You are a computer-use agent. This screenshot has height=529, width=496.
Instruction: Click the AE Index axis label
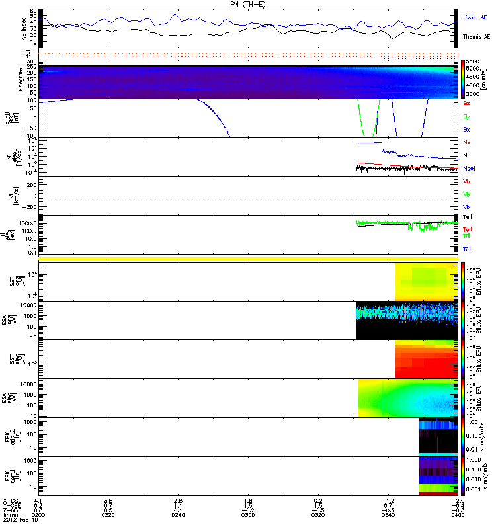pyautogui.click(x=24, y=29)
